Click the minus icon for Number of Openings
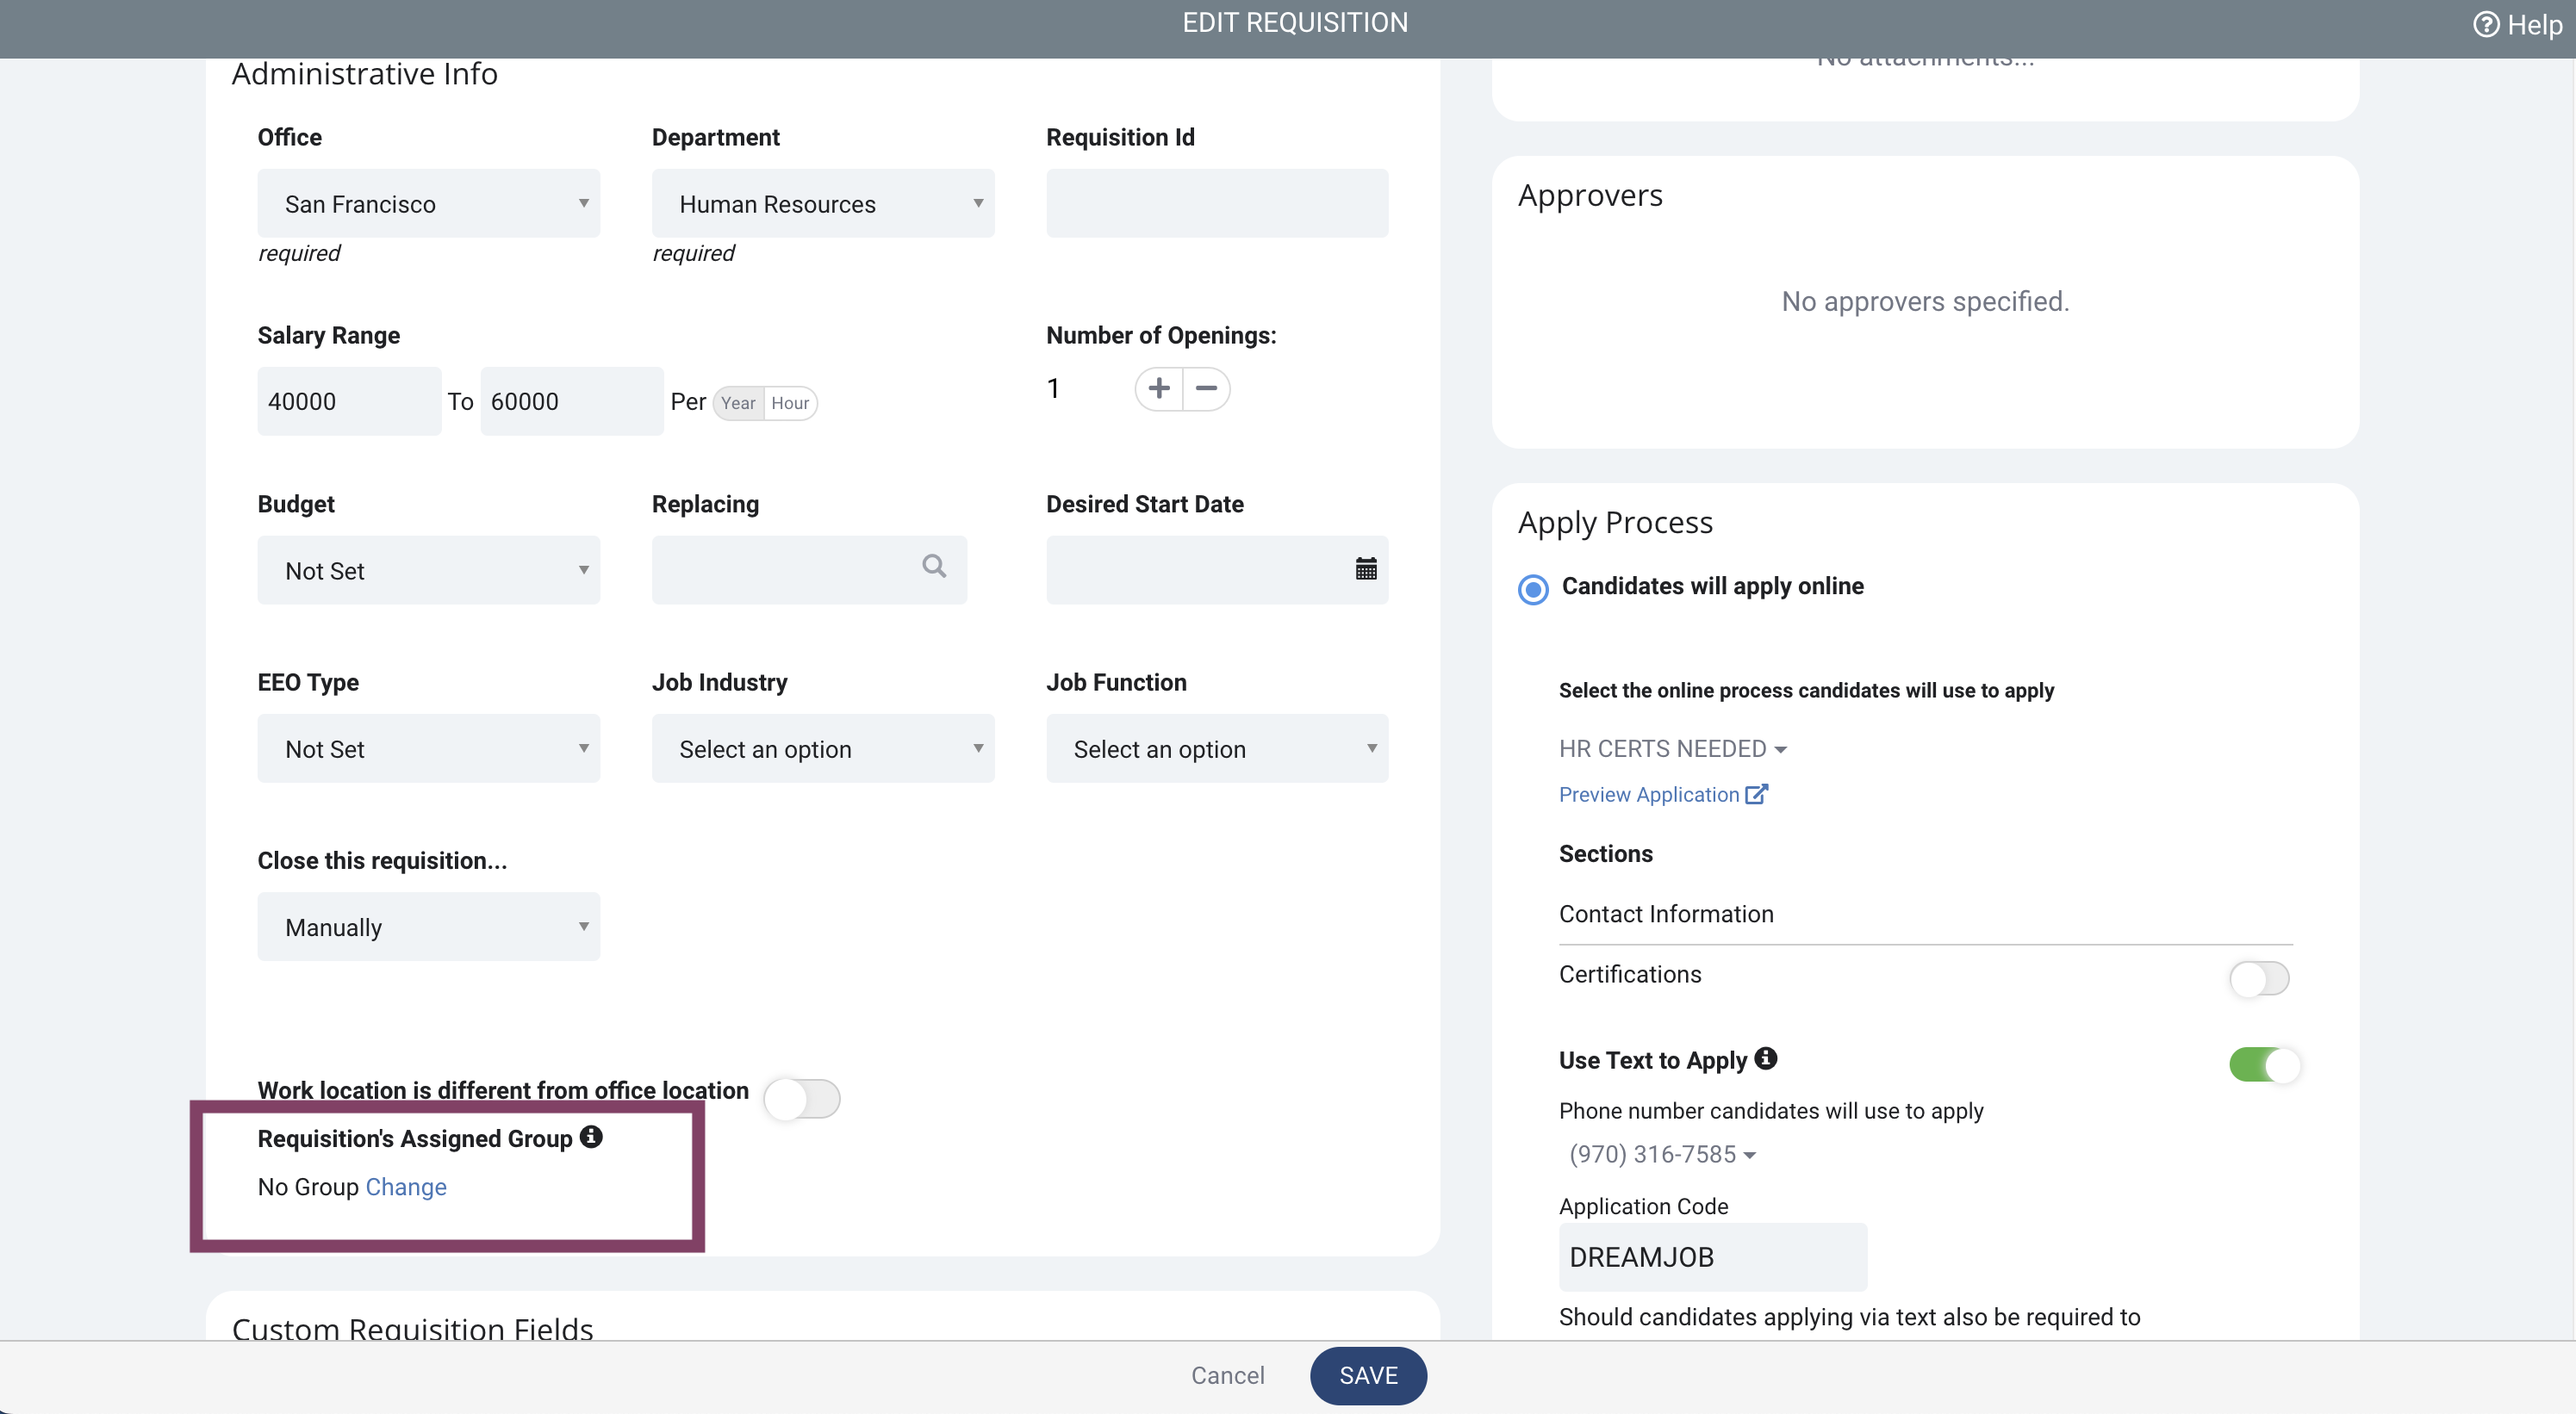 [x=1207, y=388]
